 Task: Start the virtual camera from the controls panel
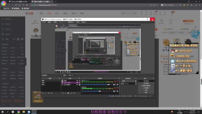tap(146, 86)
